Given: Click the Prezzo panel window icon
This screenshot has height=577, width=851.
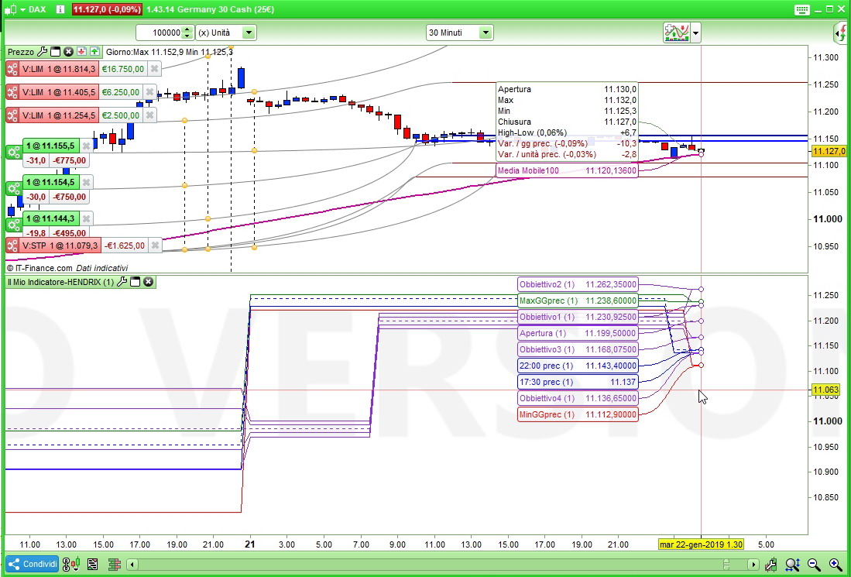Looking at the screenshot, I should click(x=55, y=52).
